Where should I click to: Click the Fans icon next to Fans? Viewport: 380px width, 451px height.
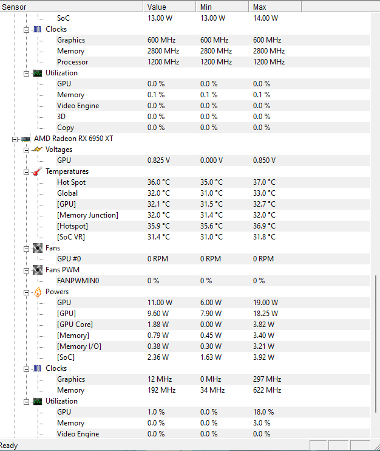(x=38, y=248)
